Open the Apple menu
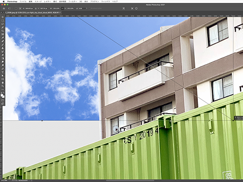Image resolution: width=243 pixels, height=182 pixels. [x=3, y=1]
